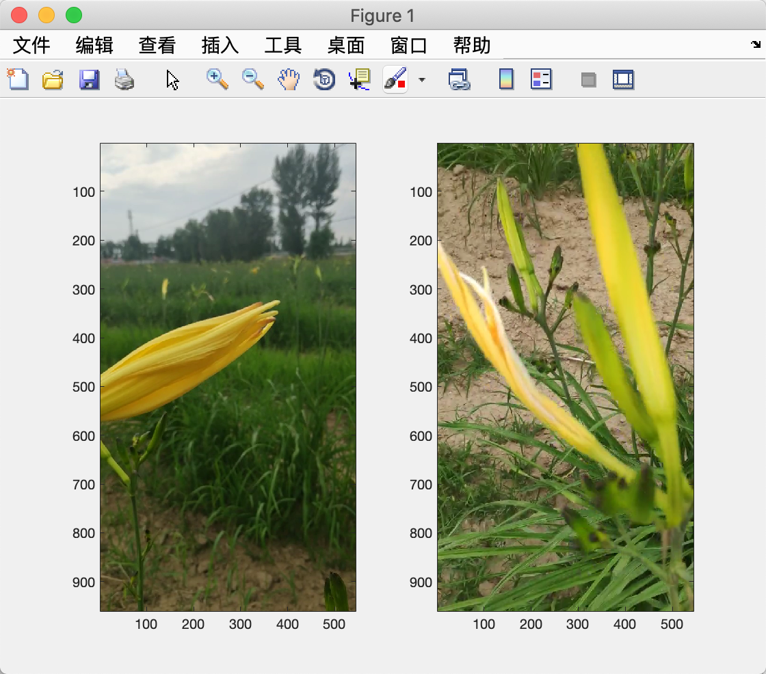Save the current figure

pos(89,79)
